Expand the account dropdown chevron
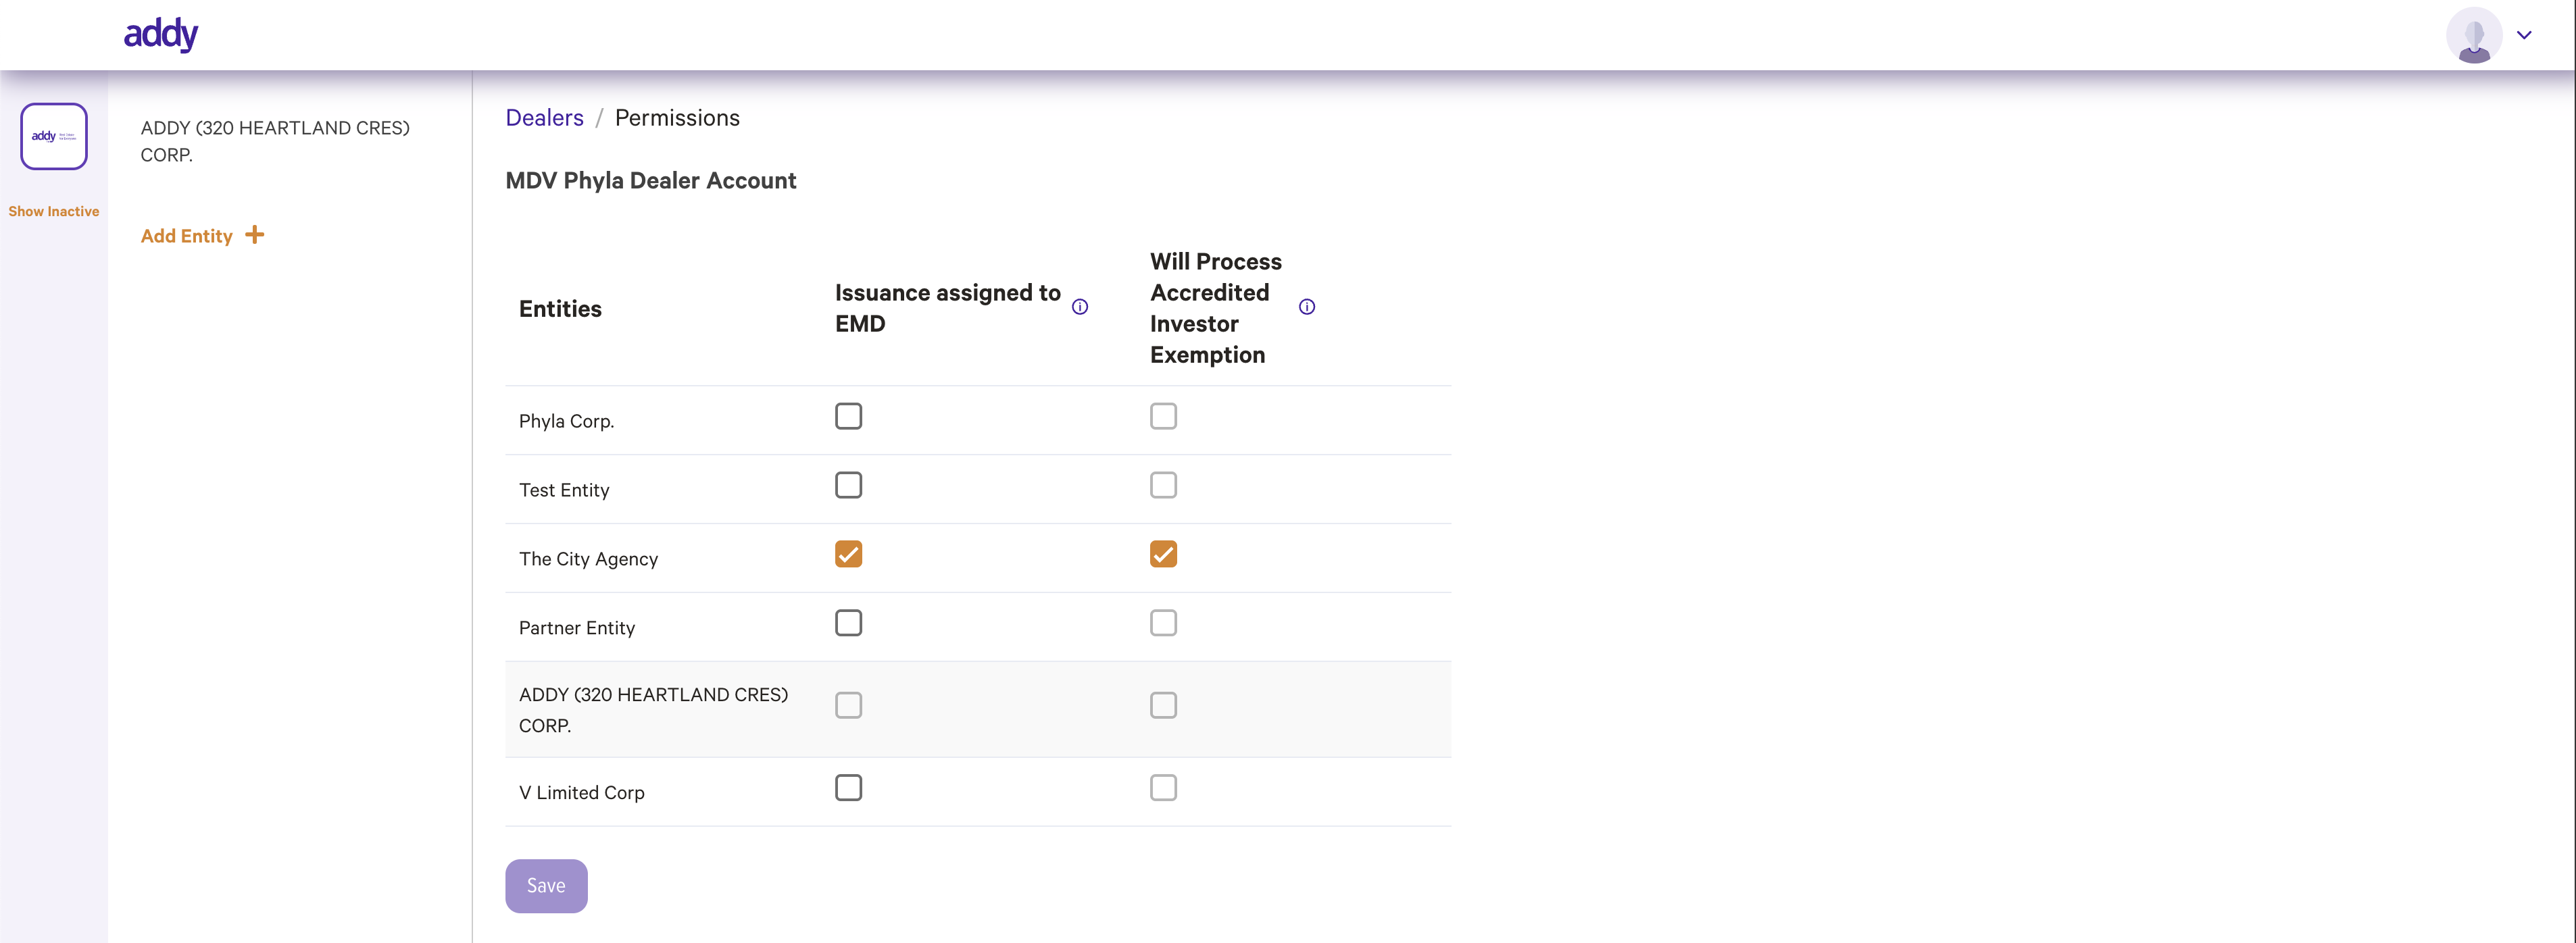Screen dimensions: 2576x943 tap(2524, 35)
